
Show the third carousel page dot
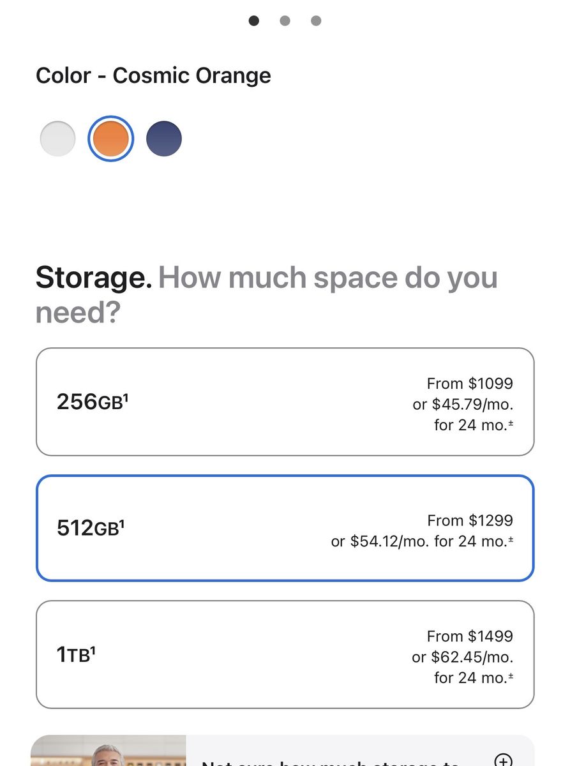click(316, 21)
